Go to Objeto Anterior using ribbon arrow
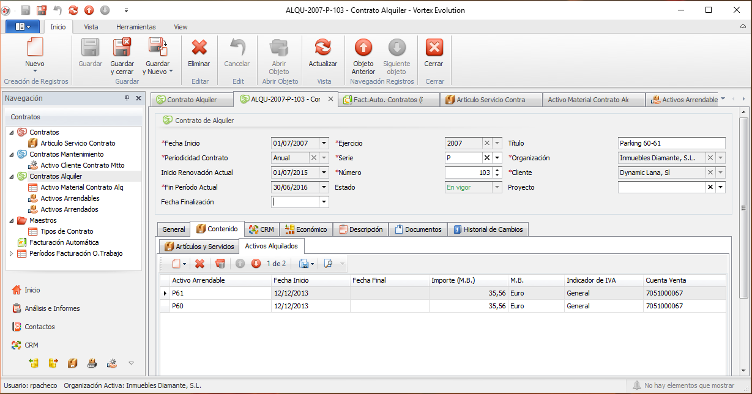Image resolution: width=752 pixels, height=394 pixels. 363,48
